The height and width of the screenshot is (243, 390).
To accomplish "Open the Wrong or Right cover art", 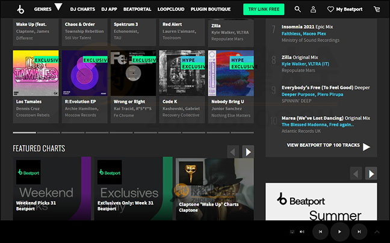I will pos(134,73).
